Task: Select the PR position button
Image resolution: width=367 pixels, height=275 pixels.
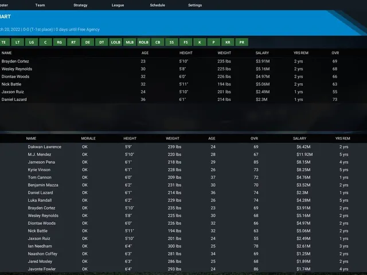Action: point(242,42)
